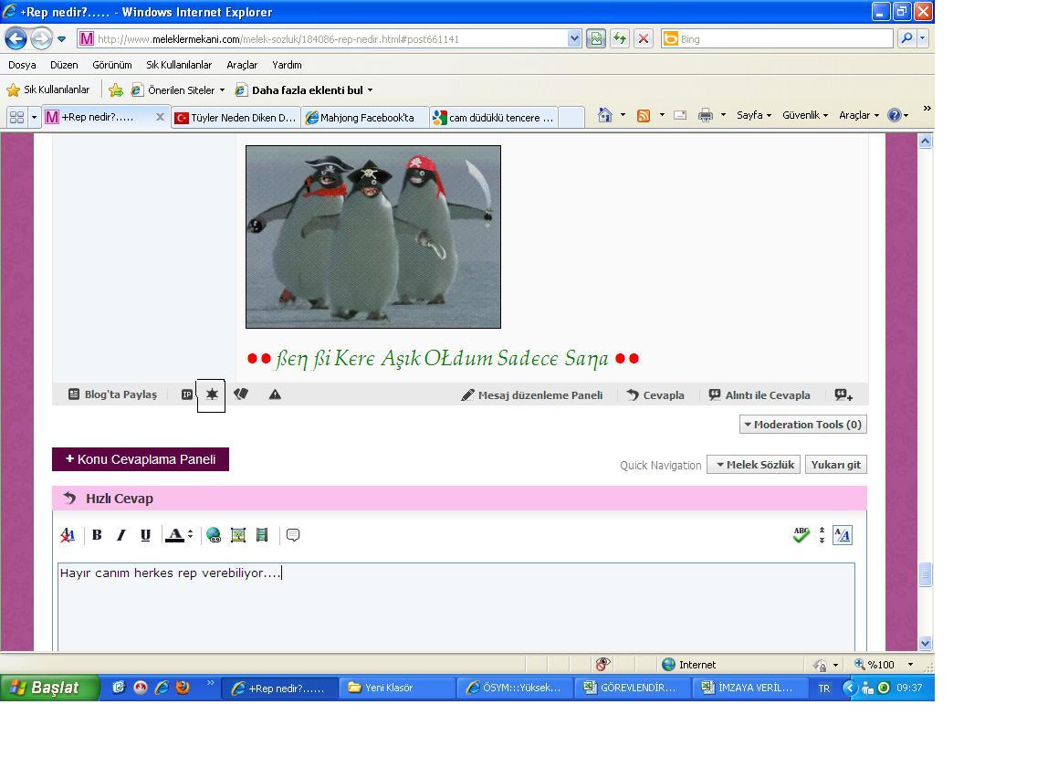Click the insert video filmstrip icon
This screenshot has width=1037, height=778.
(x=262, y=535)
